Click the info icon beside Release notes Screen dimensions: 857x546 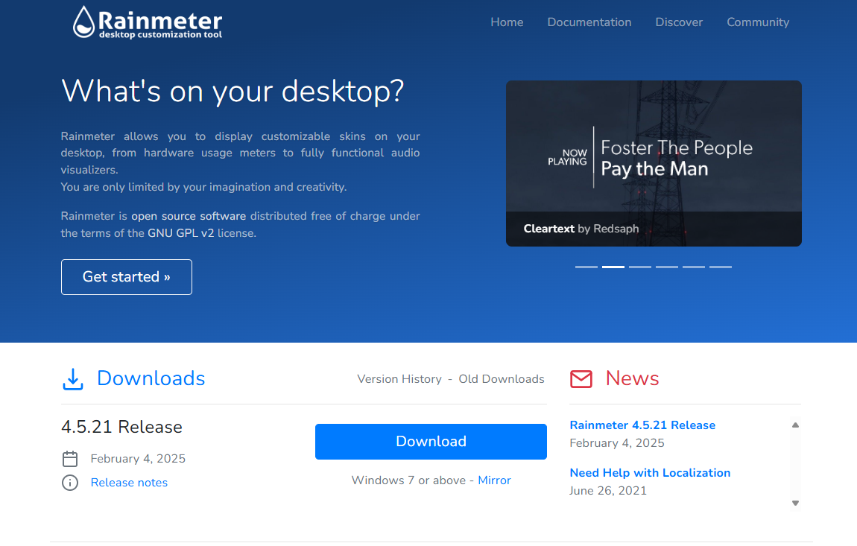[70, 483]
